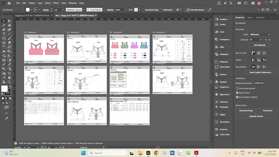Screen dimensions: 279x157
Task: Switch to the Layers tab
Action: point(250,17)
